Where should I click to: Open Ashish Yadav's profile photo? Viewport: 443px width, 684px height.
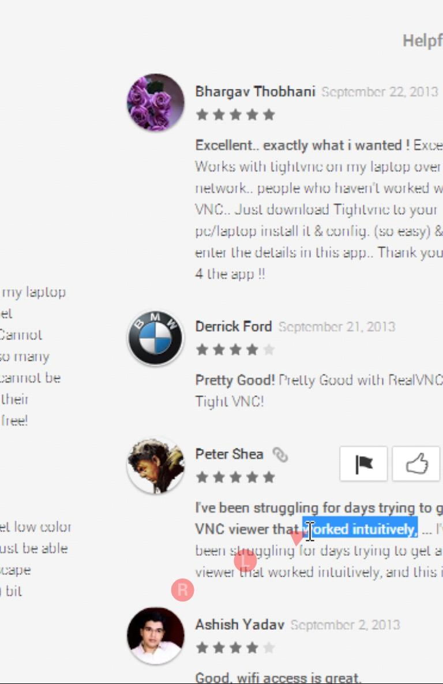pyautogui.click(x=156, y=636)
